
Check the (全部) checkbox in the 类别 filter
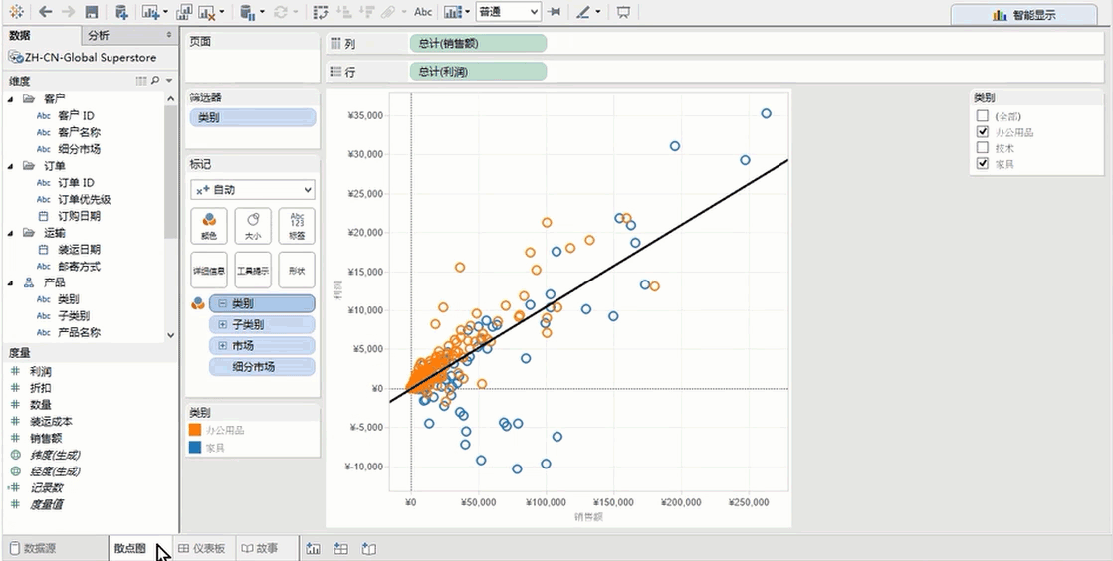click(984, 116)
